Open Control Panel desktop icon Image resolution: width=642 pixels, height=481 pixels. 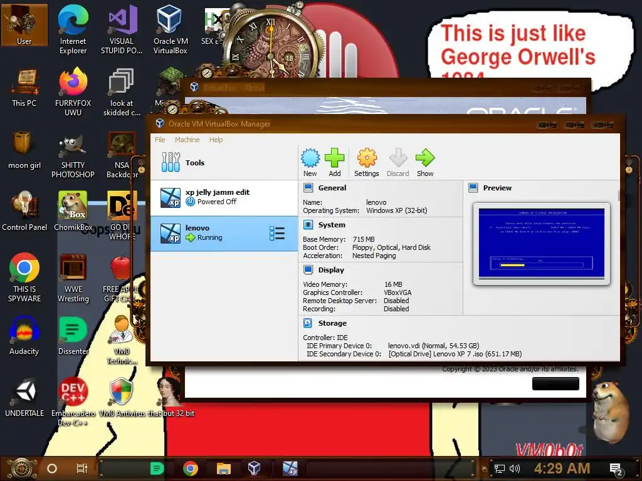click(x=24, y=212)
